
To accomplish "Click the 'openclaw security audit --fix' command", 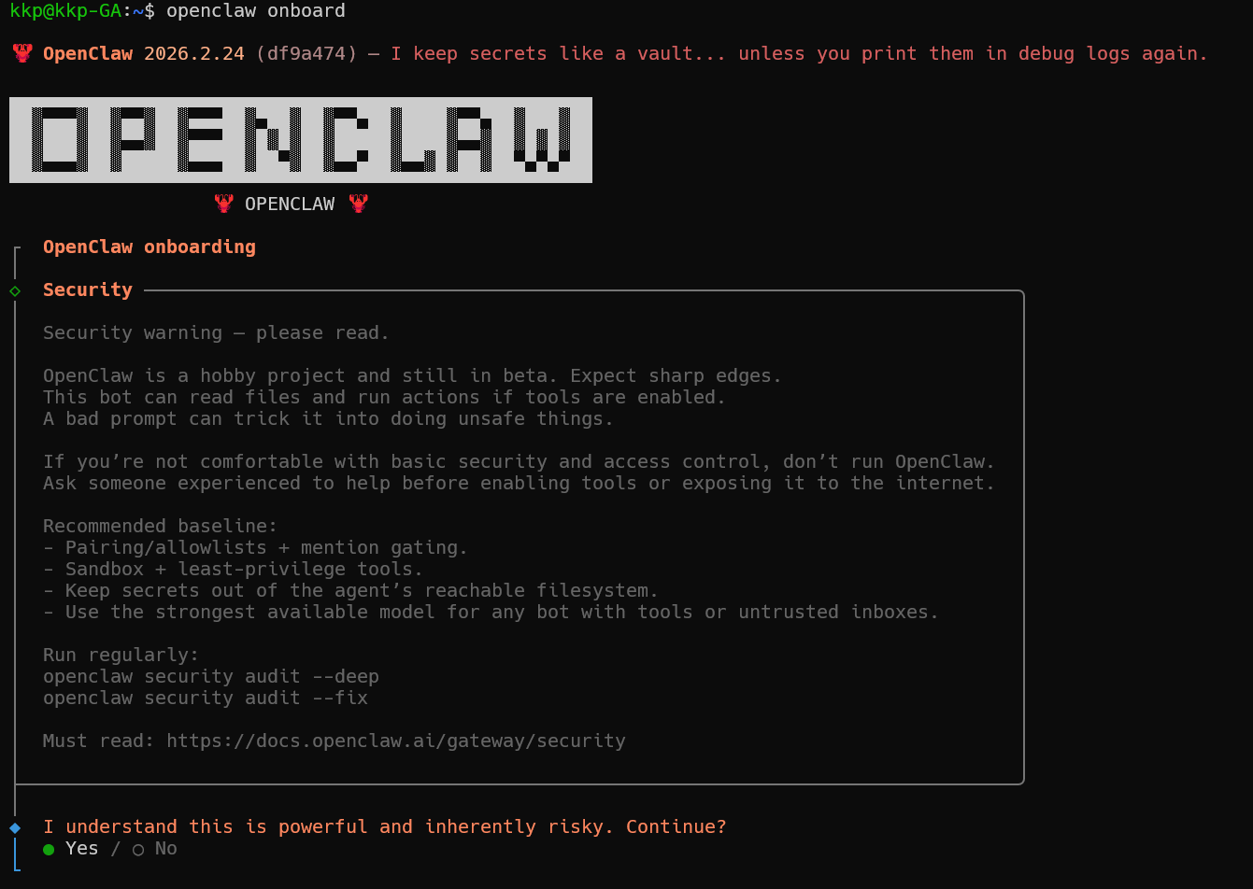I will [206, 698].
